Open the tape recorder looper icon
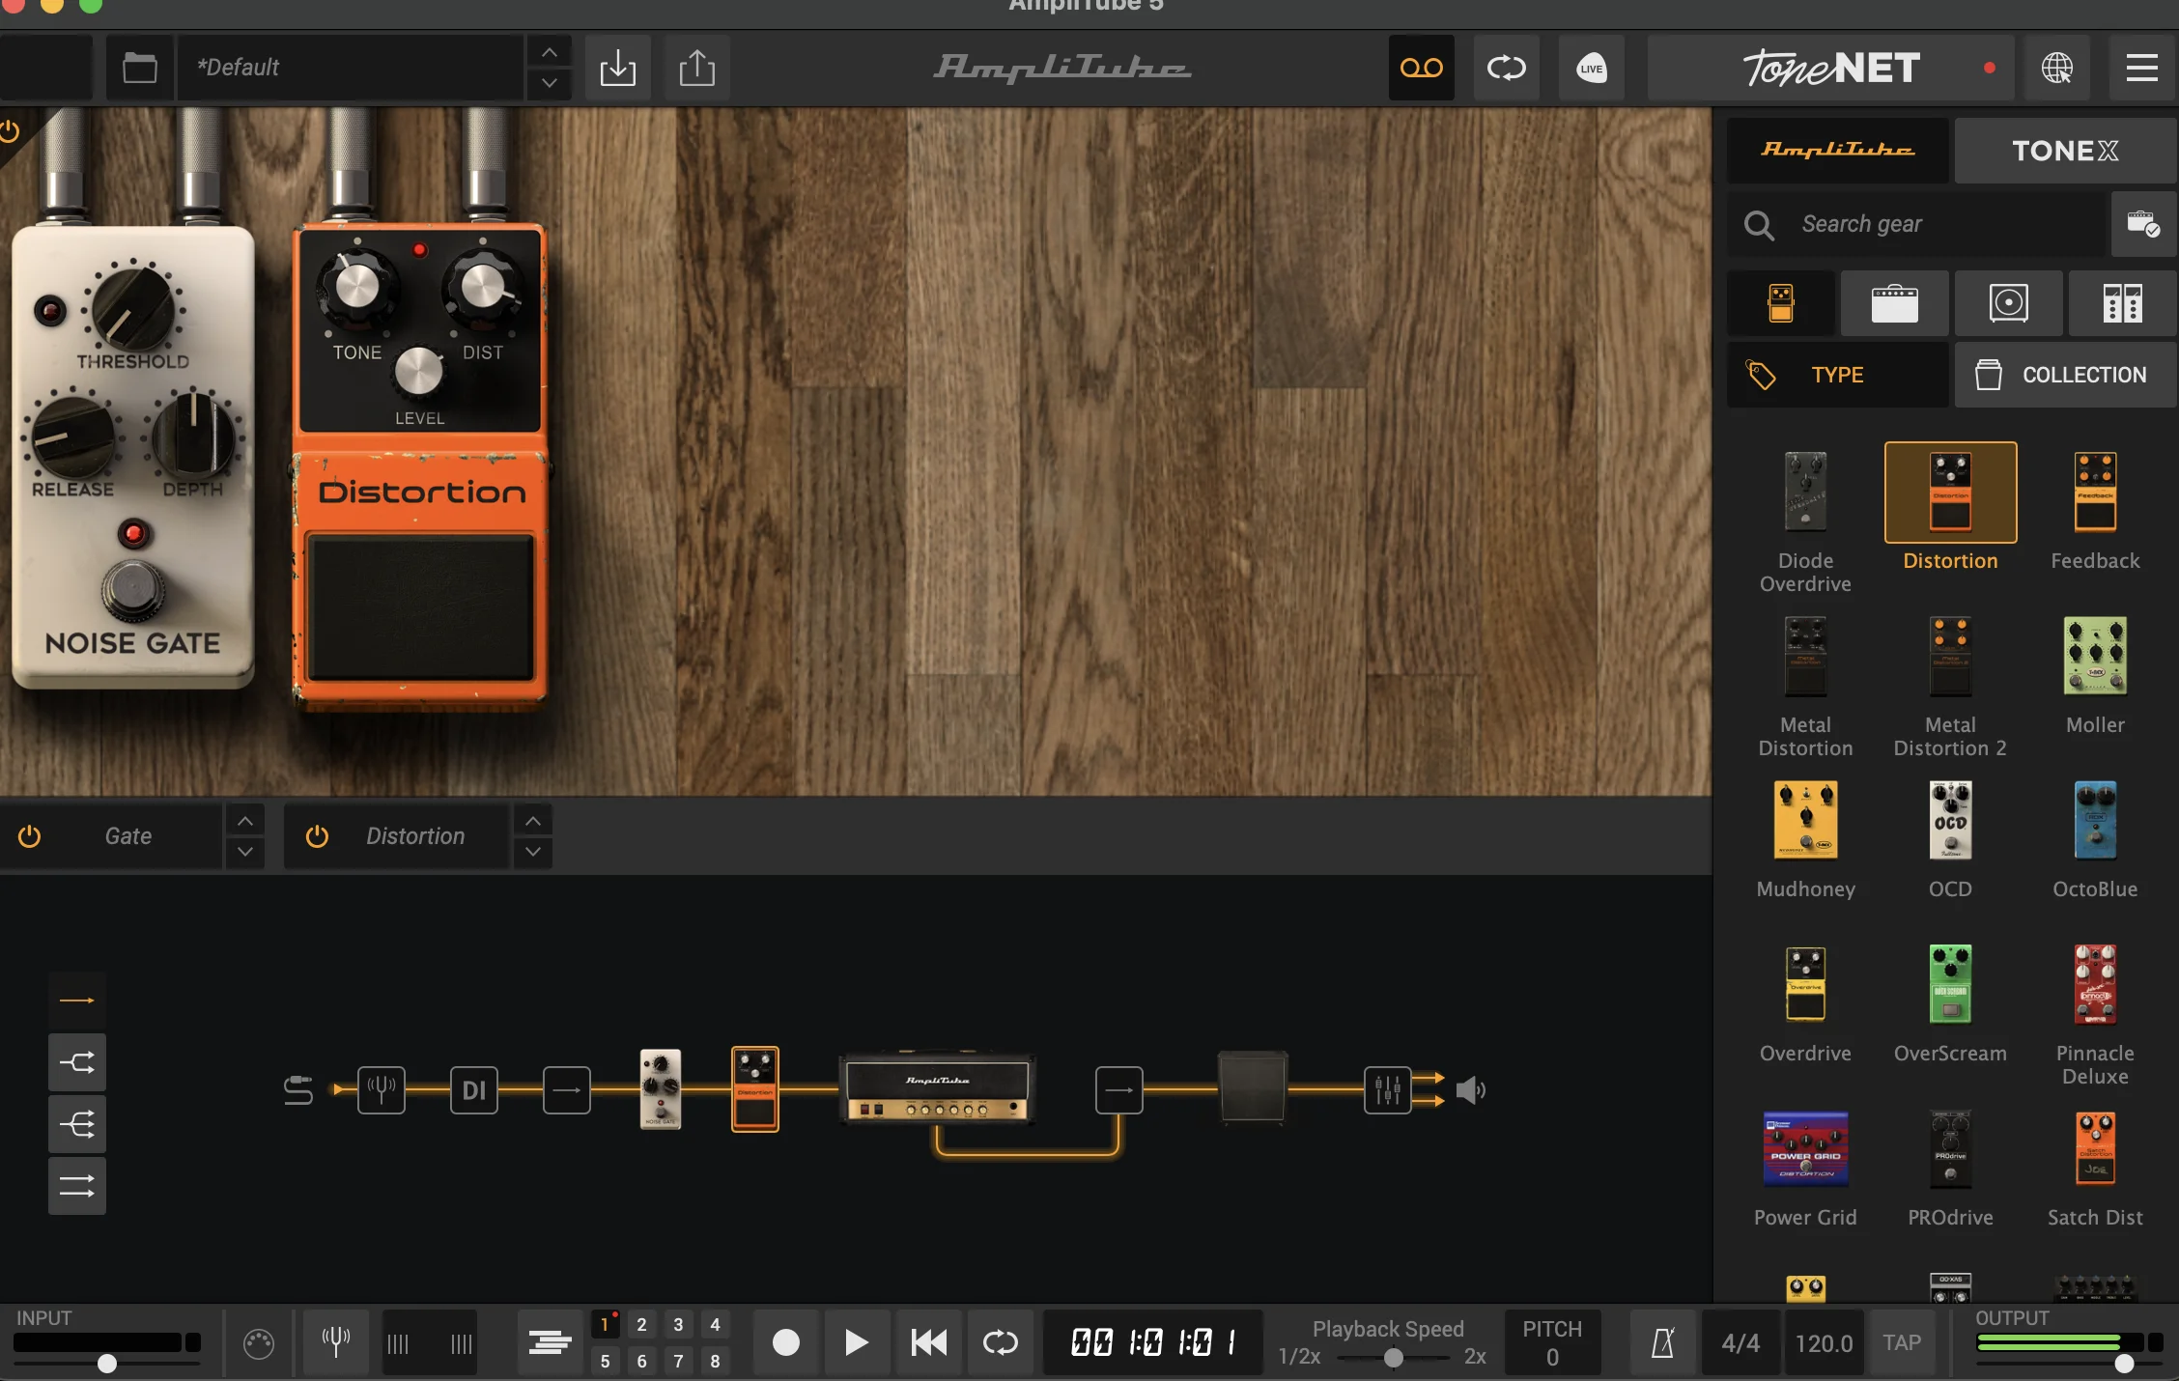Viewport: 2179px width, 1381px height. 1421,68
